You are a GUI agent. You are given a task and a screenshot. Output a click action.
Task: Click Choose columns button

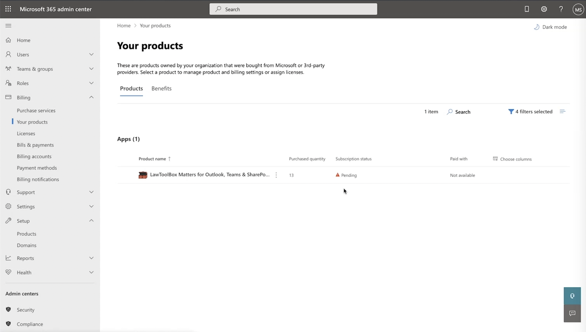click(512, 159)
